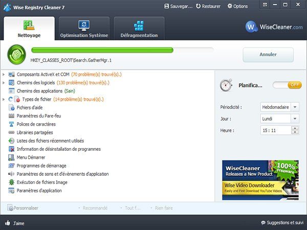Expand the Chemins des logiciels results
Screen dimensions: 307x230
(x=4, y=83)
